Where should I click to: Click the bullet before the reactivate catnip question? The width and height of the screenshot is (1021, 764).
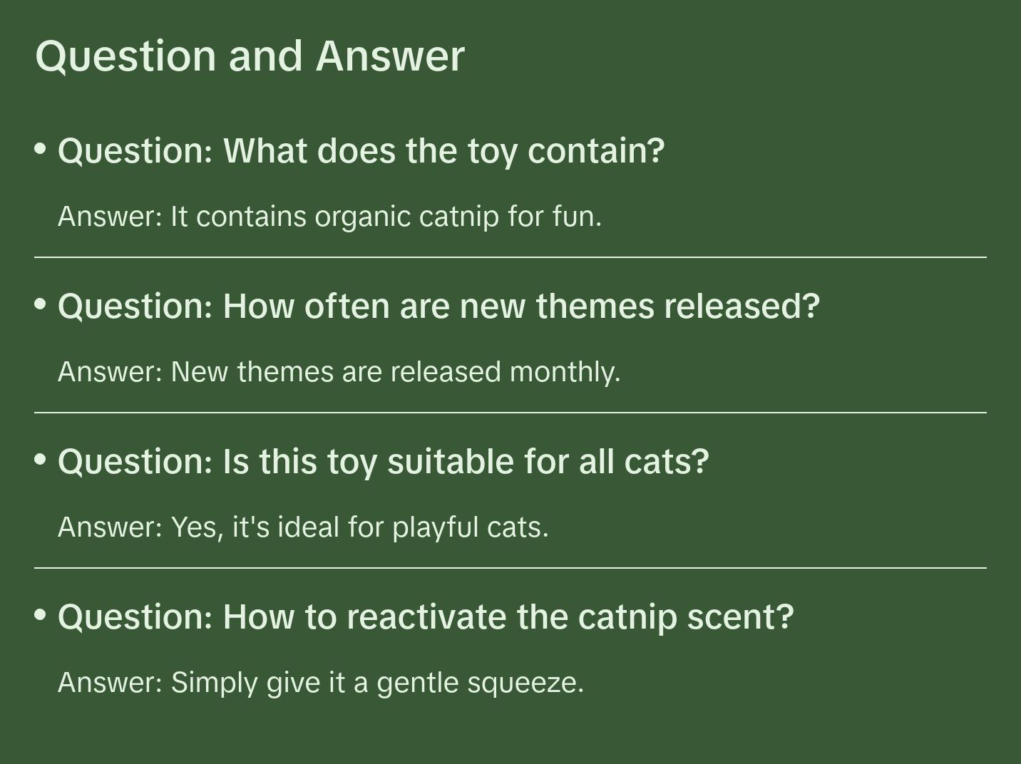point(41,615)
